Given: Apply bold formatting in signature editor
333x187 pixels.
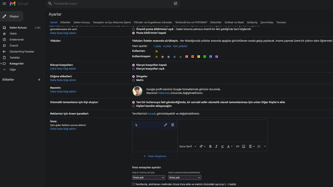Looking at the screenshot, I should tap(210, 146).
